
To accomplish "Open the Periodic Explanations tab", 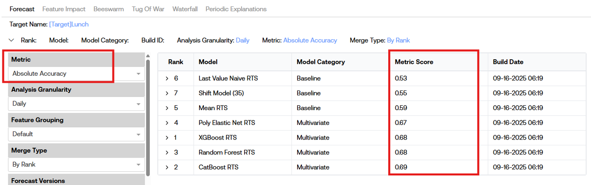I will click(236, 9).
